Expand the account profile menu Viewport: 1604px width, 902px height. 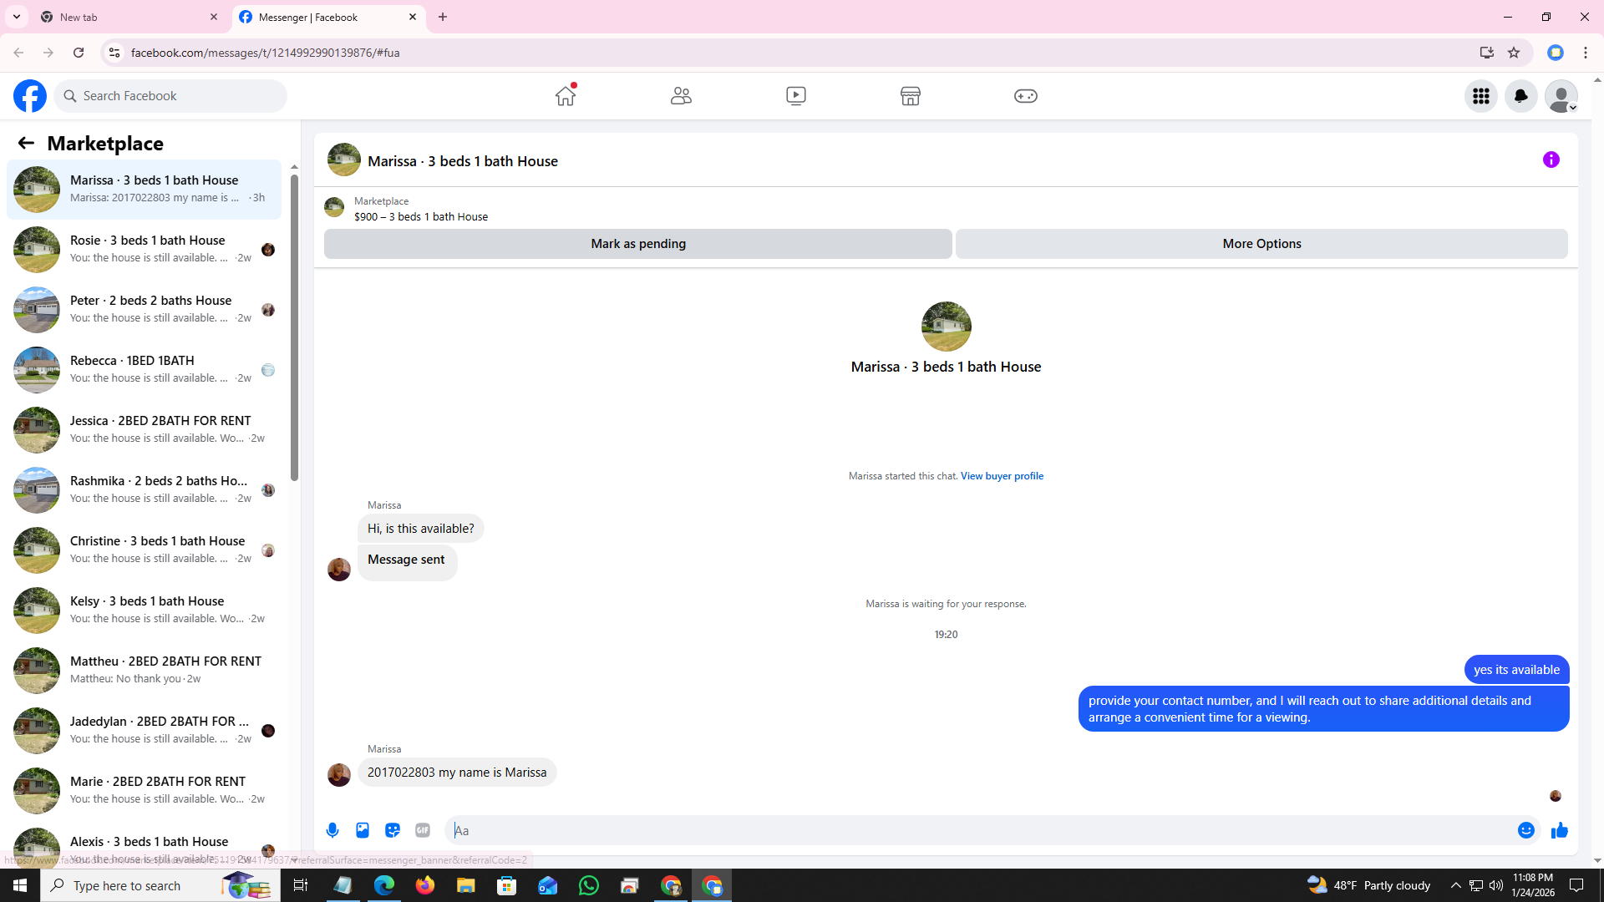[x=1561, y=96]
